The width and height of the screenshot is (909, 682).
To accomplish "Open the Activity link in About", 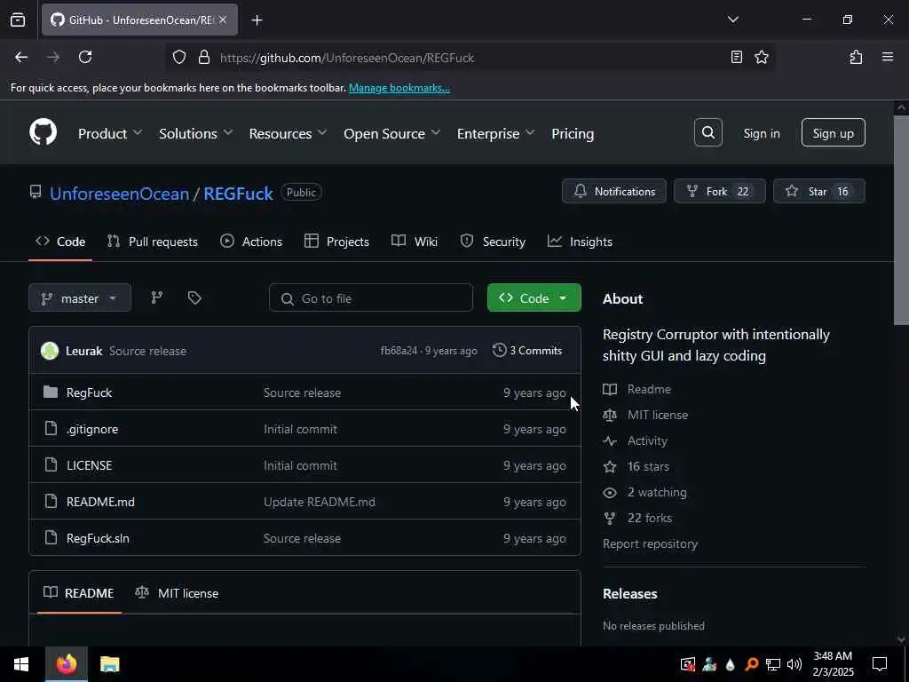I will (x=647, y=440).
